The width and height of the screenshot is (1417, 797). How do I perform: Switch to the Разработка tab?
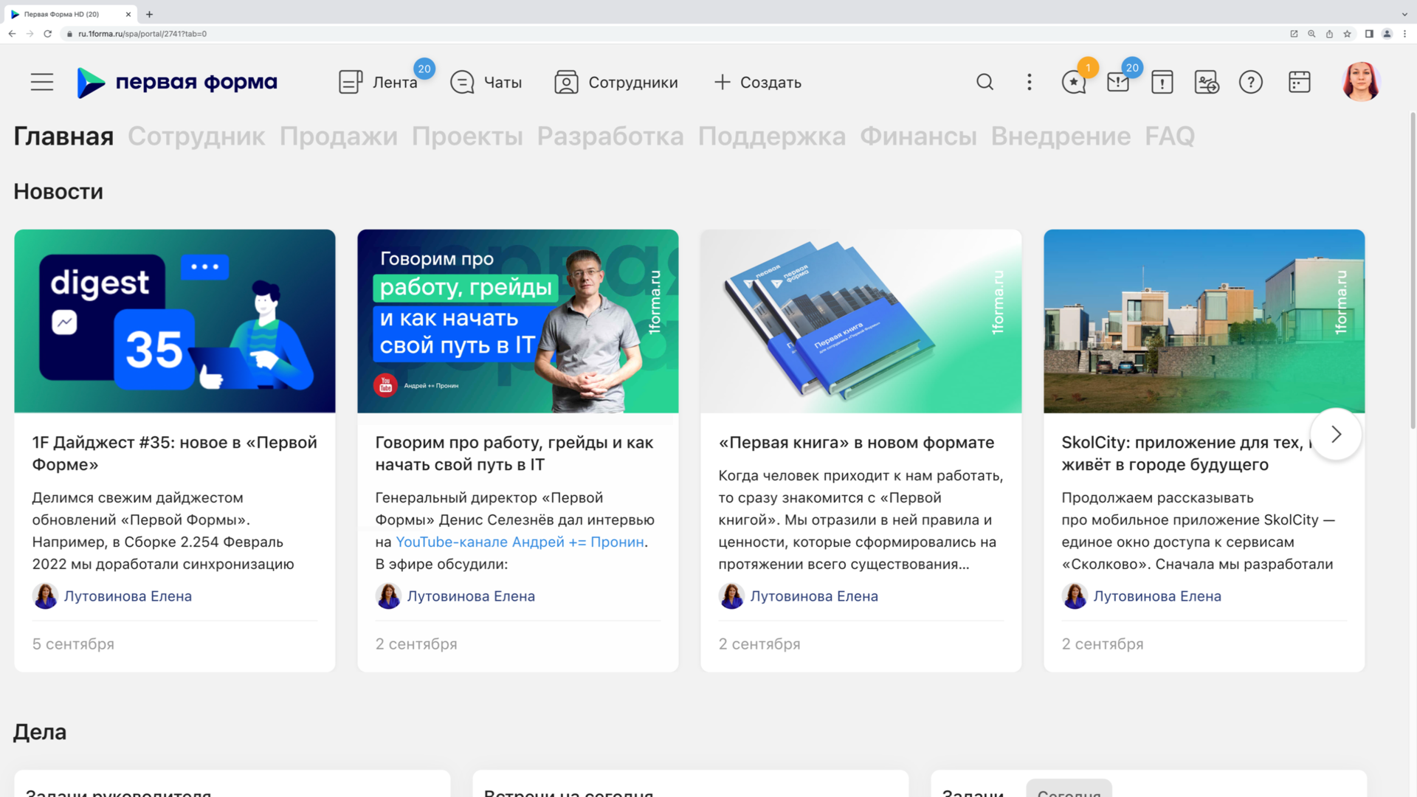[x=610, y=137]
